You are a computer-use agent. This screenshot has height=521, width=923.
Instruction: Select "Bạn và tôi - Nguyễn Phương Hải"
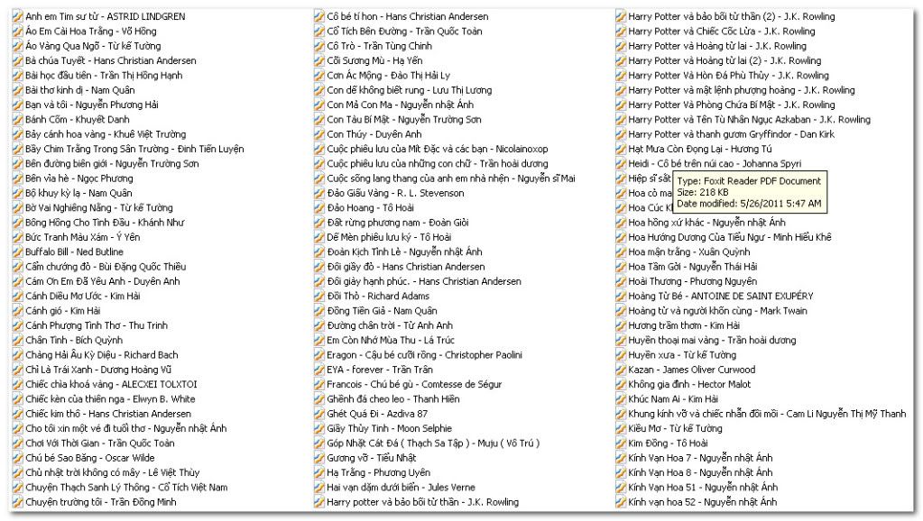click(92, 105)
